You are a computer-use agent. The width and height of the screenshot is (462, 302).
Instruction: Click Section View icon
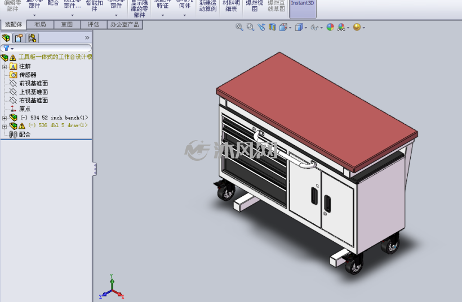272,28
